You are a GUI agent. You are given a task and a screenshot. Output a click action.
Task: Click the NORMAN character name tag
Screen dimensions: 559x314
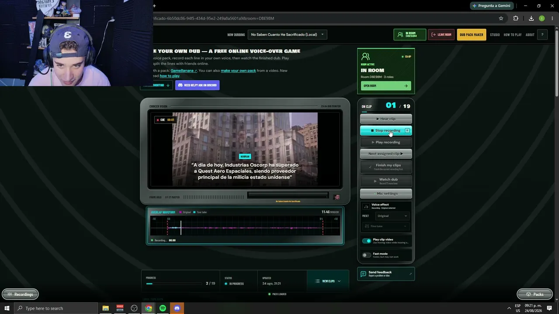pyautogui.click(x=245, y=157)
